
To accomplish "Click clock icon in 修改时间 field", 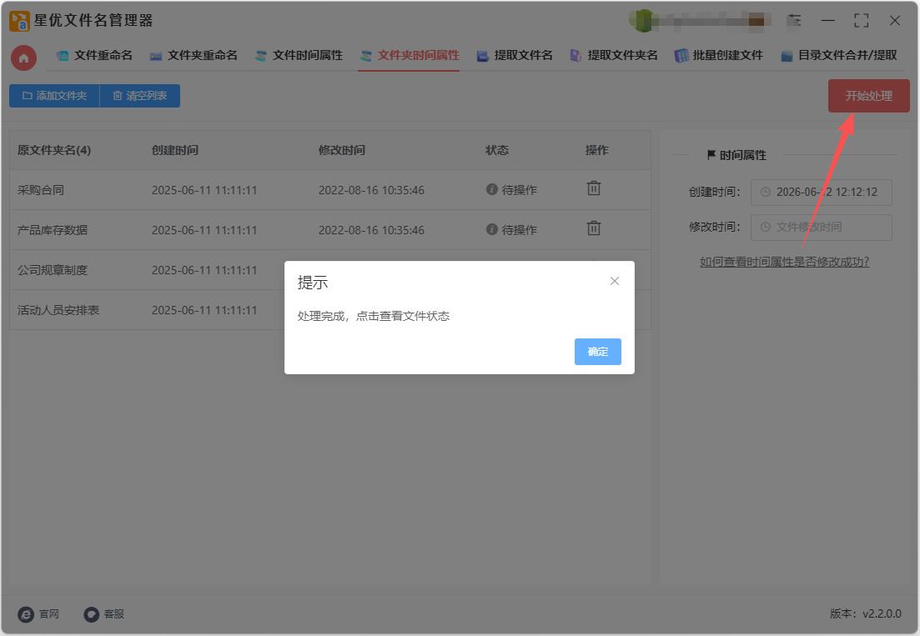I will pyautogui.click(x=765, y=226).
